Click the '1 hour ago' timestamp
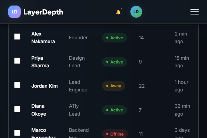This screenshot has width=207, height=138. (x=181, y=86)
